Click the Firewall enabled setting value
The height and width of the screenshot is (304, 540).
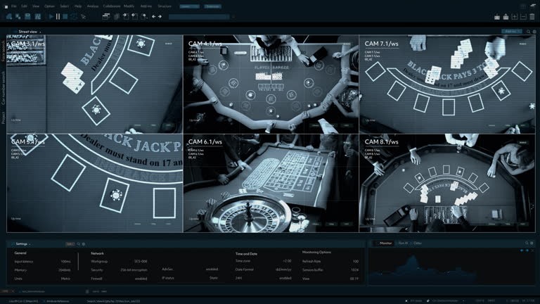[x=141, y=278]
